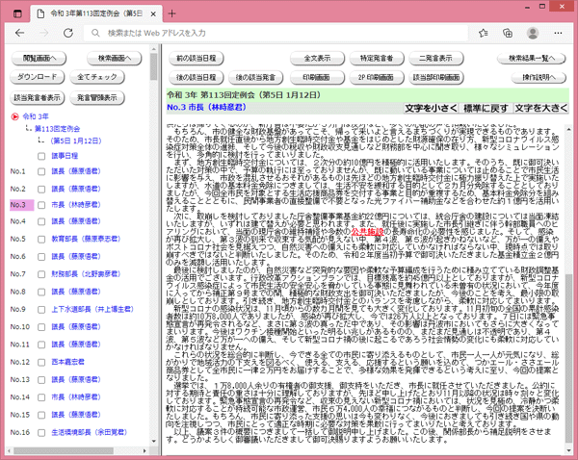The height and width of the screenshot is (460, 578).
Task: Click the 第113回定例会 tree node
Action: 57,129
